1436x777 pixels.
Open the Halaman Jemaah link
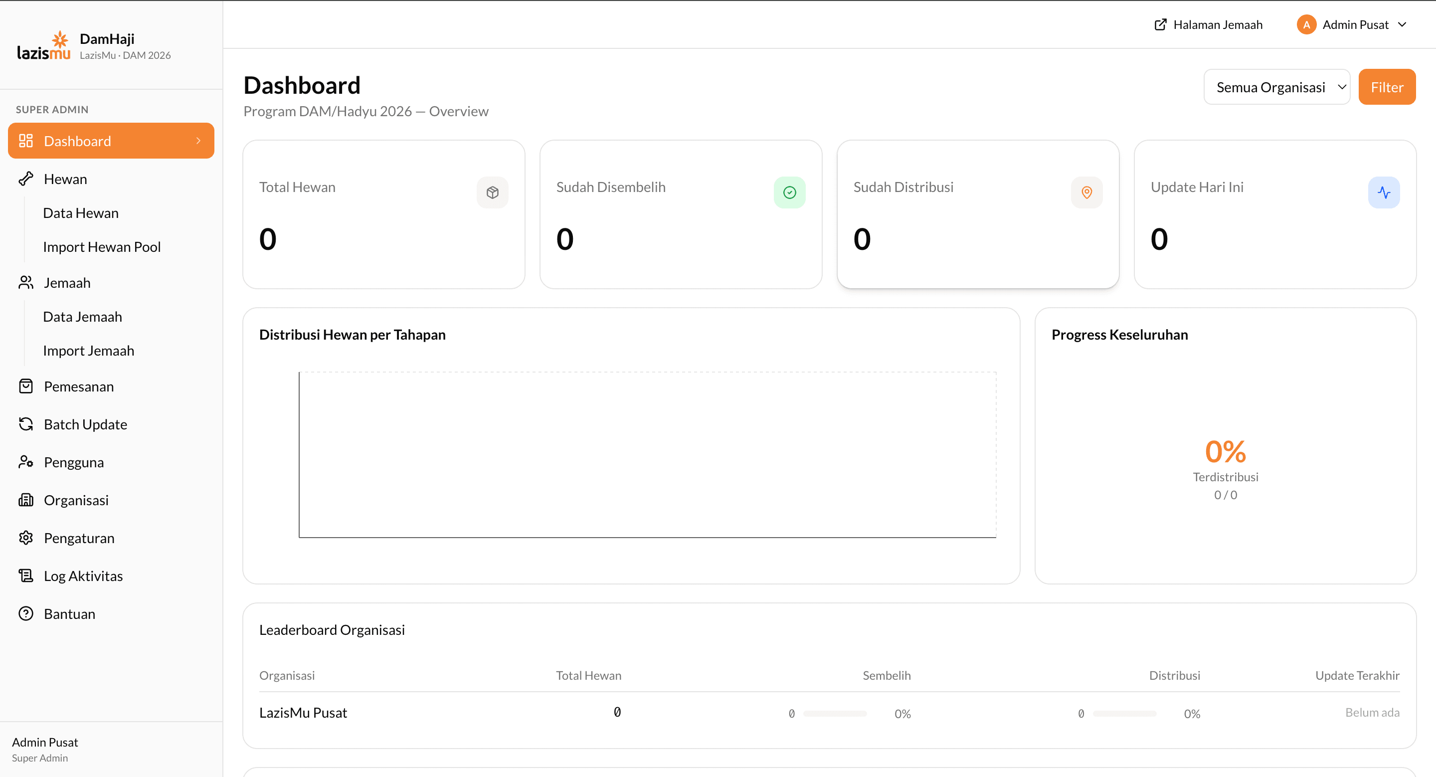coord(1208,24)
